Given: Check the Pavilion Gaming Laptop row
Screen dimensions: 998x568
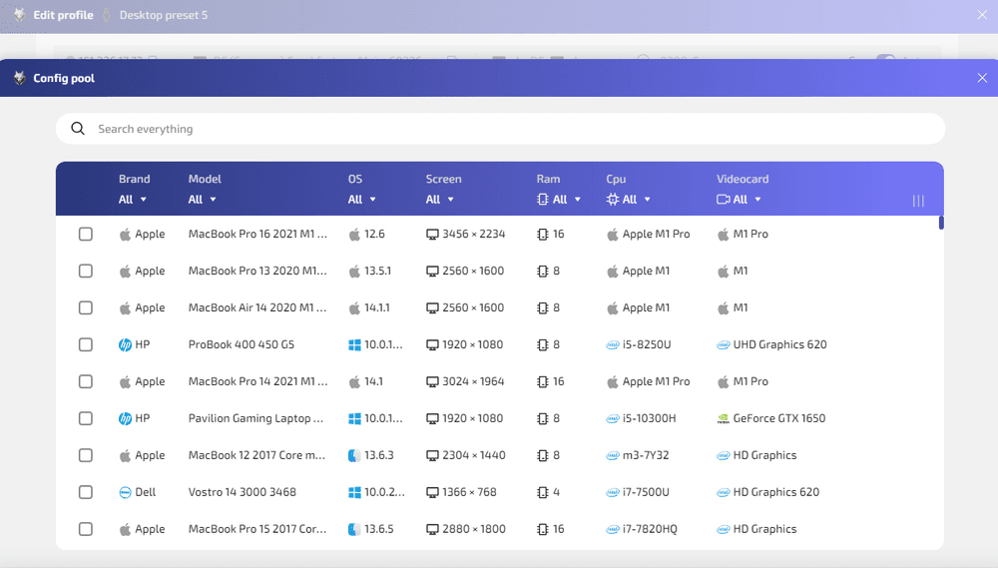Looking at the screenshot, I should (85, 419).
